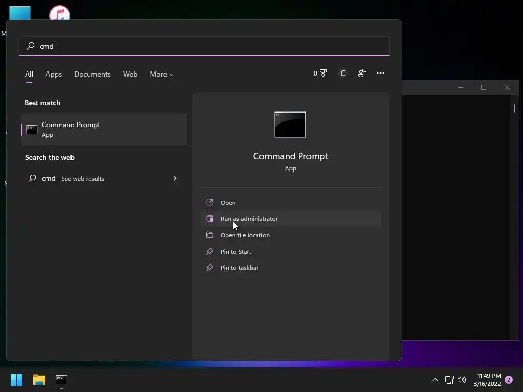
Task: Click the Command Prompt taskbar icon
Action: [x=61, y=380]
